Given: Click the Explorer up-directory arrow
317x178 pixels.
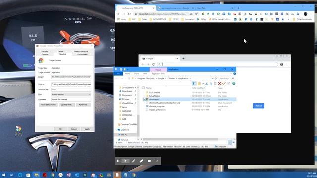Looking at the screenshot, I should pyautogui.click(x=129, y=78).
